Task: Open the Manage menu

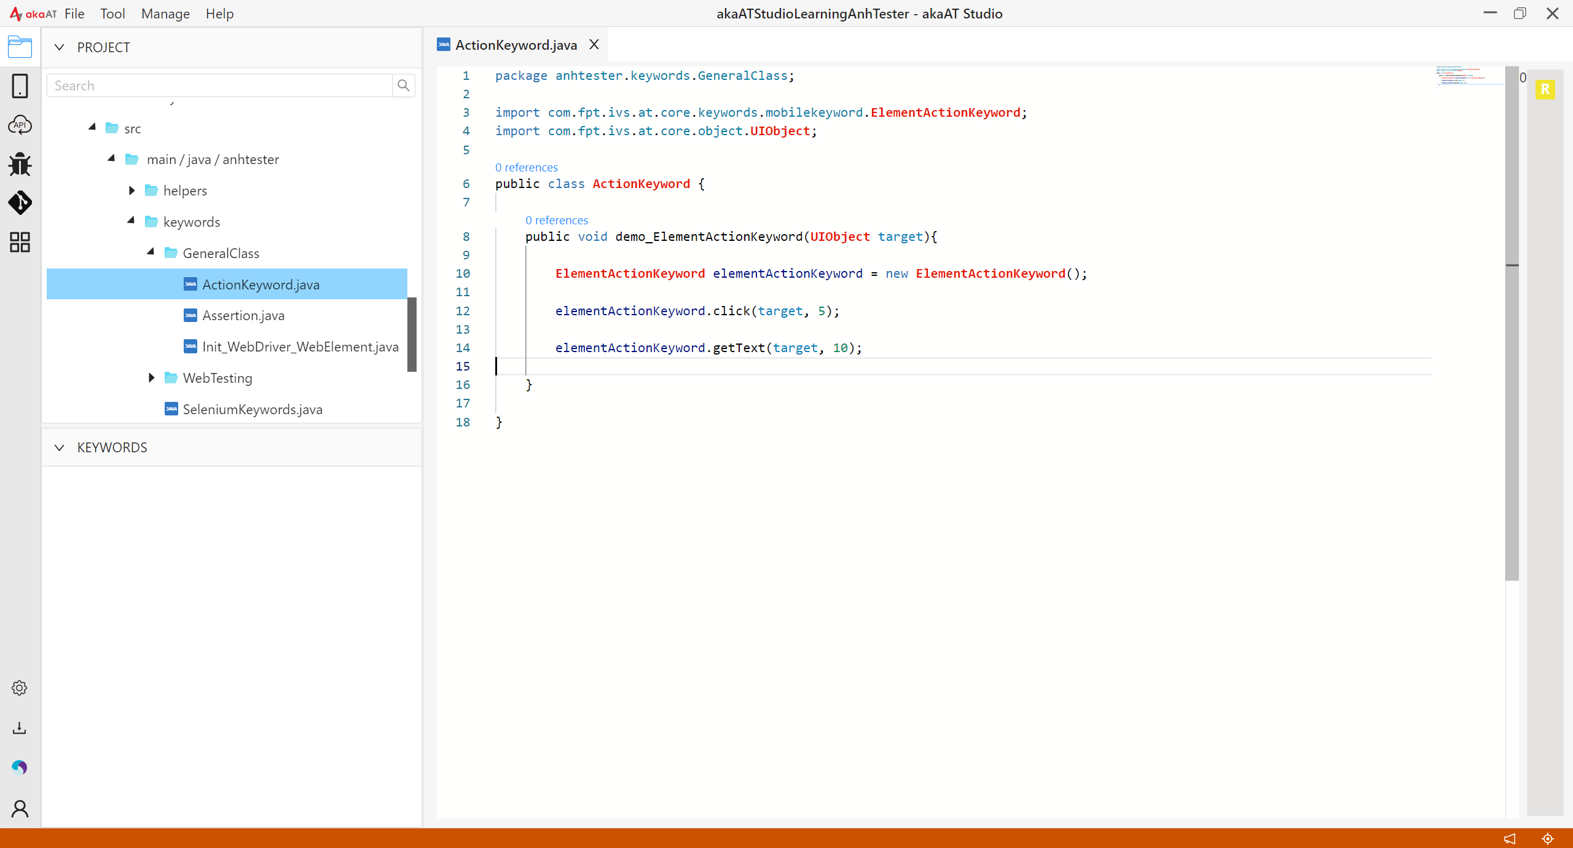Action: click(165, 14)
